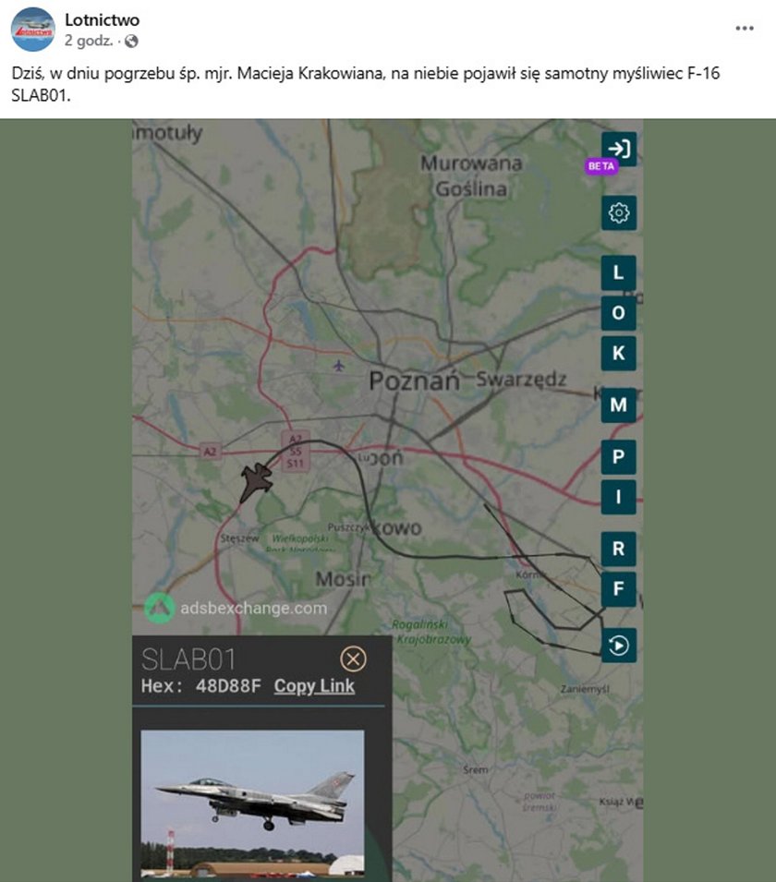Open the Lotnictwo page name link
Screen dimensions: 776x882
pos(102,19)
